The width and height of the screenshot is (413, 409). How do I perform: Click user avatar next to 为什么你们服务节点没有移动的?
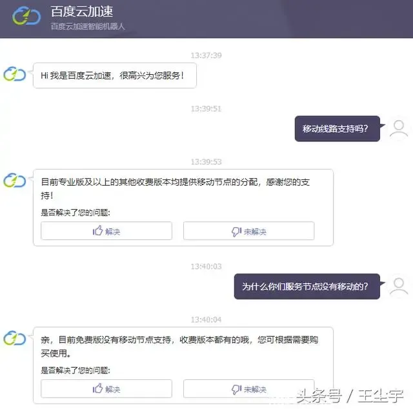pyautogui.click(x=399, y=286)
